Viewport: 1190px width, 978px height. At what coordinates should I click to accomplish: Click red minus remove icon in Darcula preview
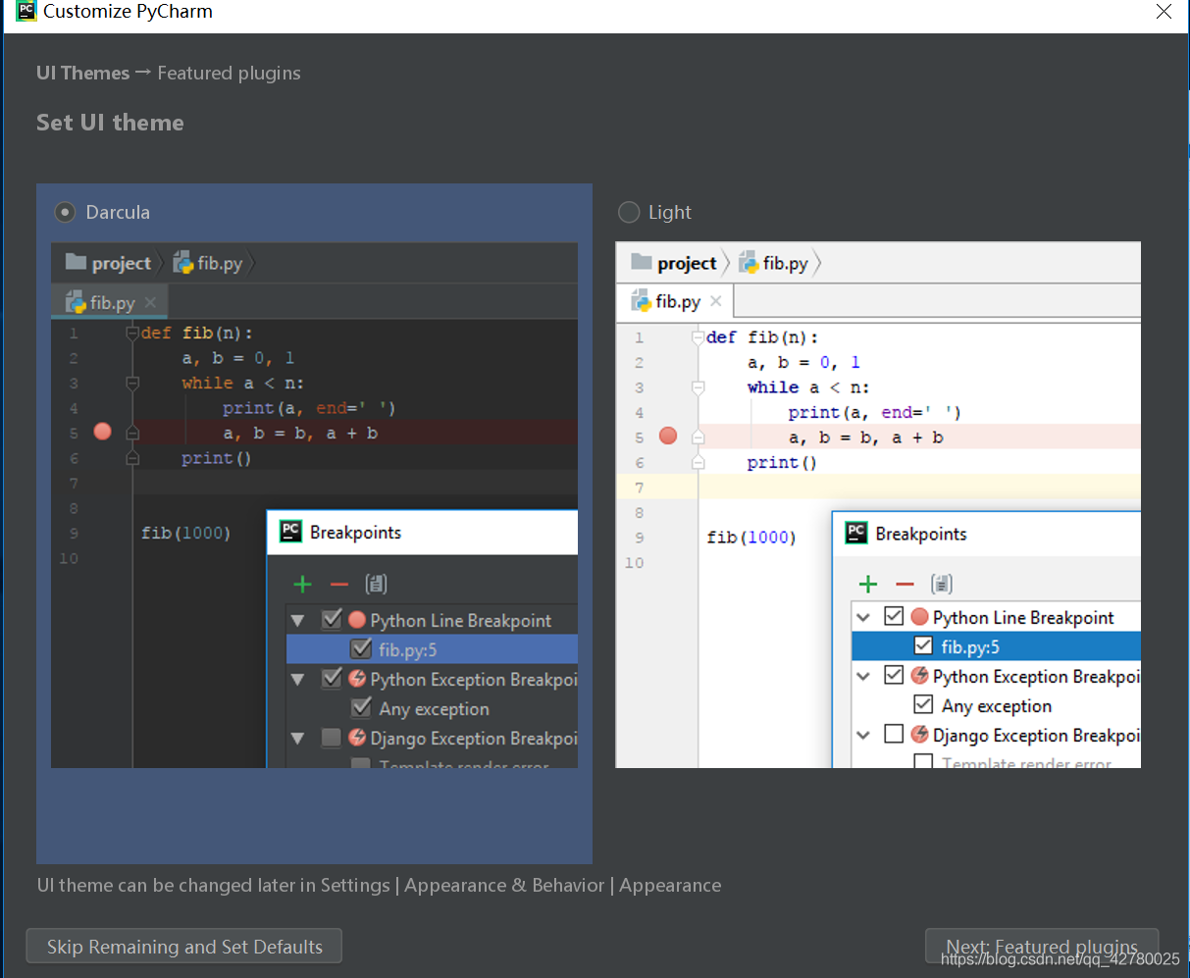[339, 585]
